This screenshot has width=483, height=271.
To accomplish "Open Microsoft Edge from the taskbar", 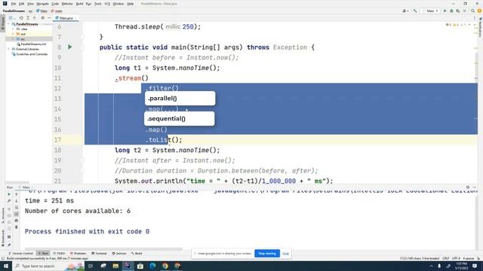I will pos(152,266).
